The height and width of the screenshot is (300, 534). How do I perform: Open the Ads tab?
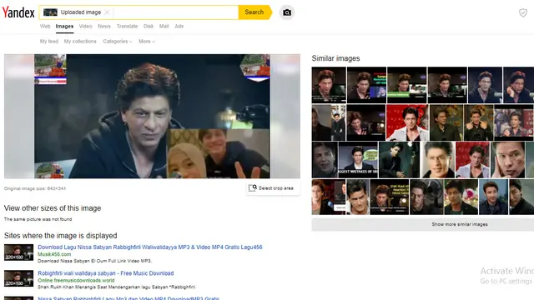pos(179,26)
